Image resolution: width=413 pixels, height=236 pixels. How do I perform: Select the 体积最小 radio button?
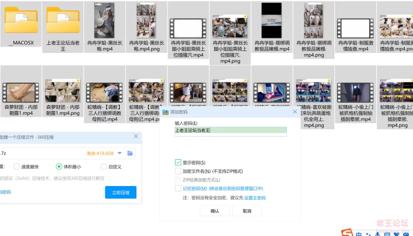[x=59, y=166]
